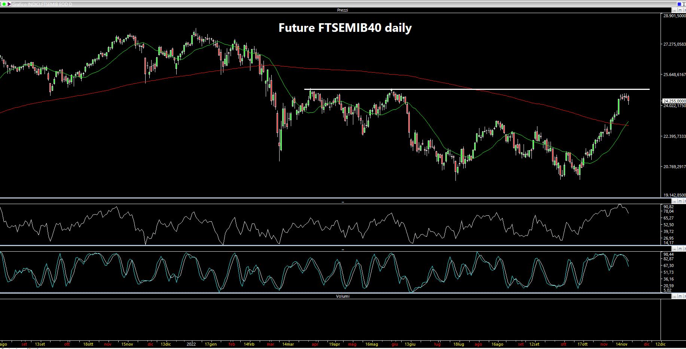Maximize the stochastic indicator panel

coord(680,249)
